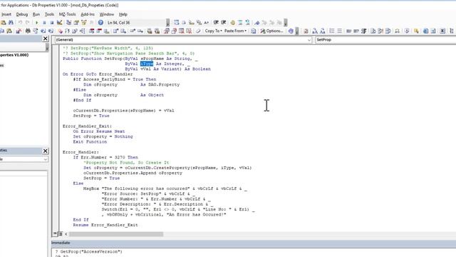
Task: Click the Quick Info icon
Action: pyautogui.click(x=192, y=22)
